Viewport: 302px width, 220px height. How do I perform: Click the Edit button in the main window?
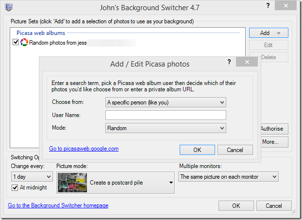268,45
